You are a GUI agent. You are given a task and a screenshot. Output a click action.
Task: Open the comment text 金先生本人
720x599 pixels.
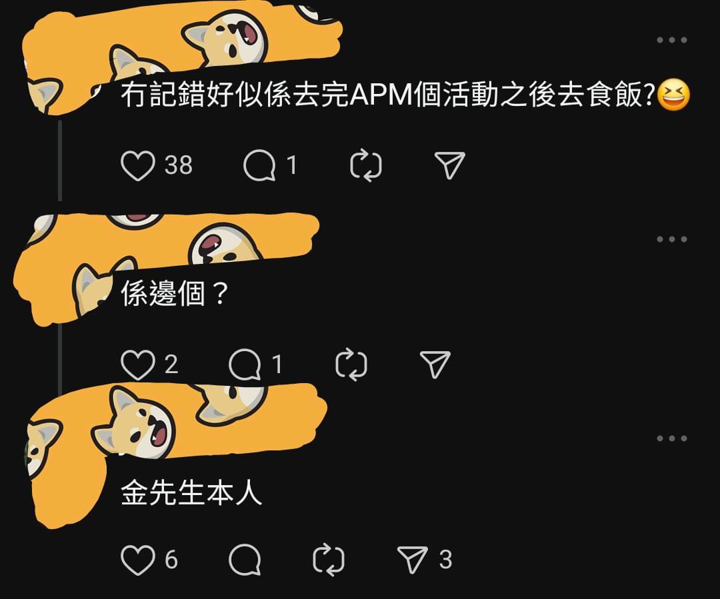[x=191, y=492]
